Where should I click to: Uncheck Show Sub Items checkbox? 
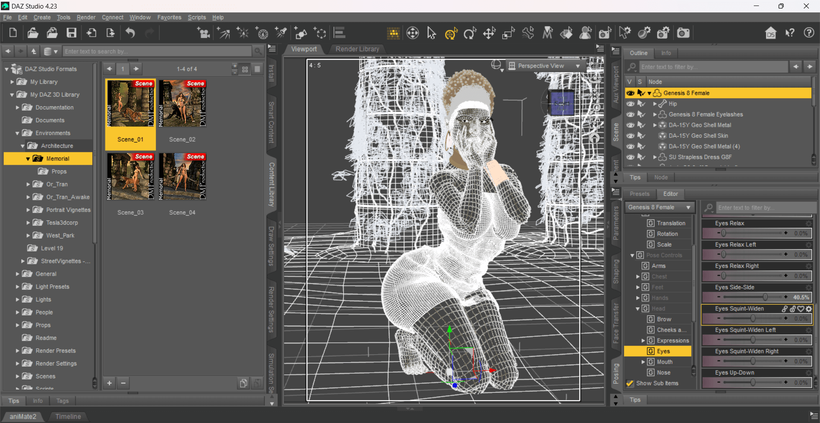[x=630, y=383]
